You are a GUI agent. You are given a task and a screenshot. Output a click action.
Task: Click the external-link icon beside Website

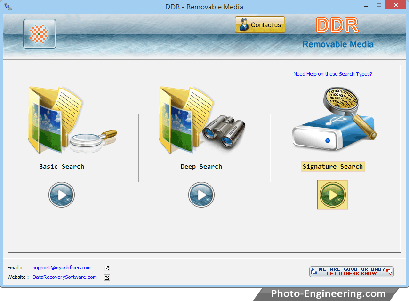pos(107,277)
